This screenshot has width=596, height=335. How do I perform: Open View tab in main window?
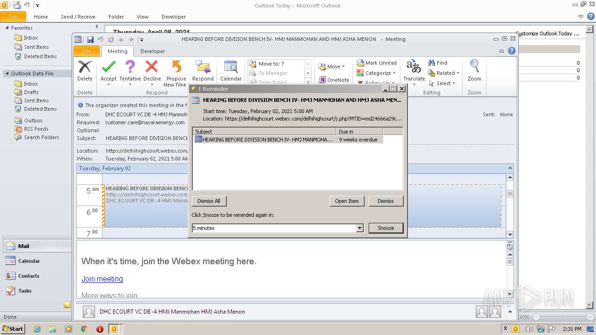[x=142, y=17]
